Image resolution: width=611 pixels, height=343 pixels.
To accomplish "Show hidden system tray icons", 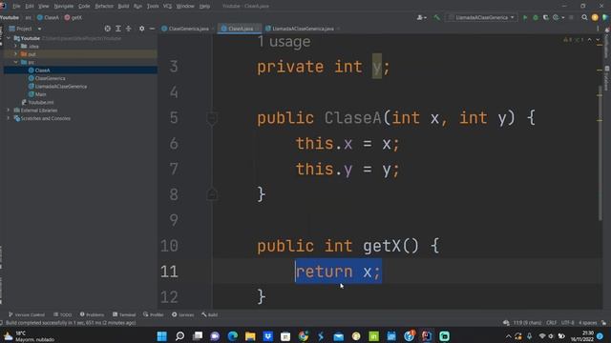I will [x=508, y=336].
